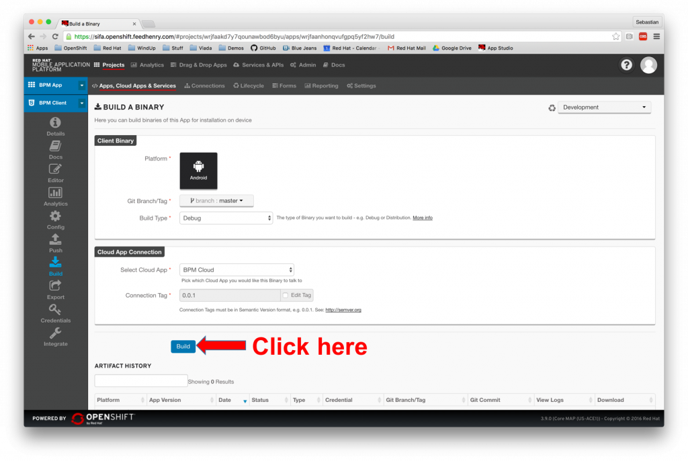Click the browser address bar
This screenshot has height=461, width=688.
[337, 36]
